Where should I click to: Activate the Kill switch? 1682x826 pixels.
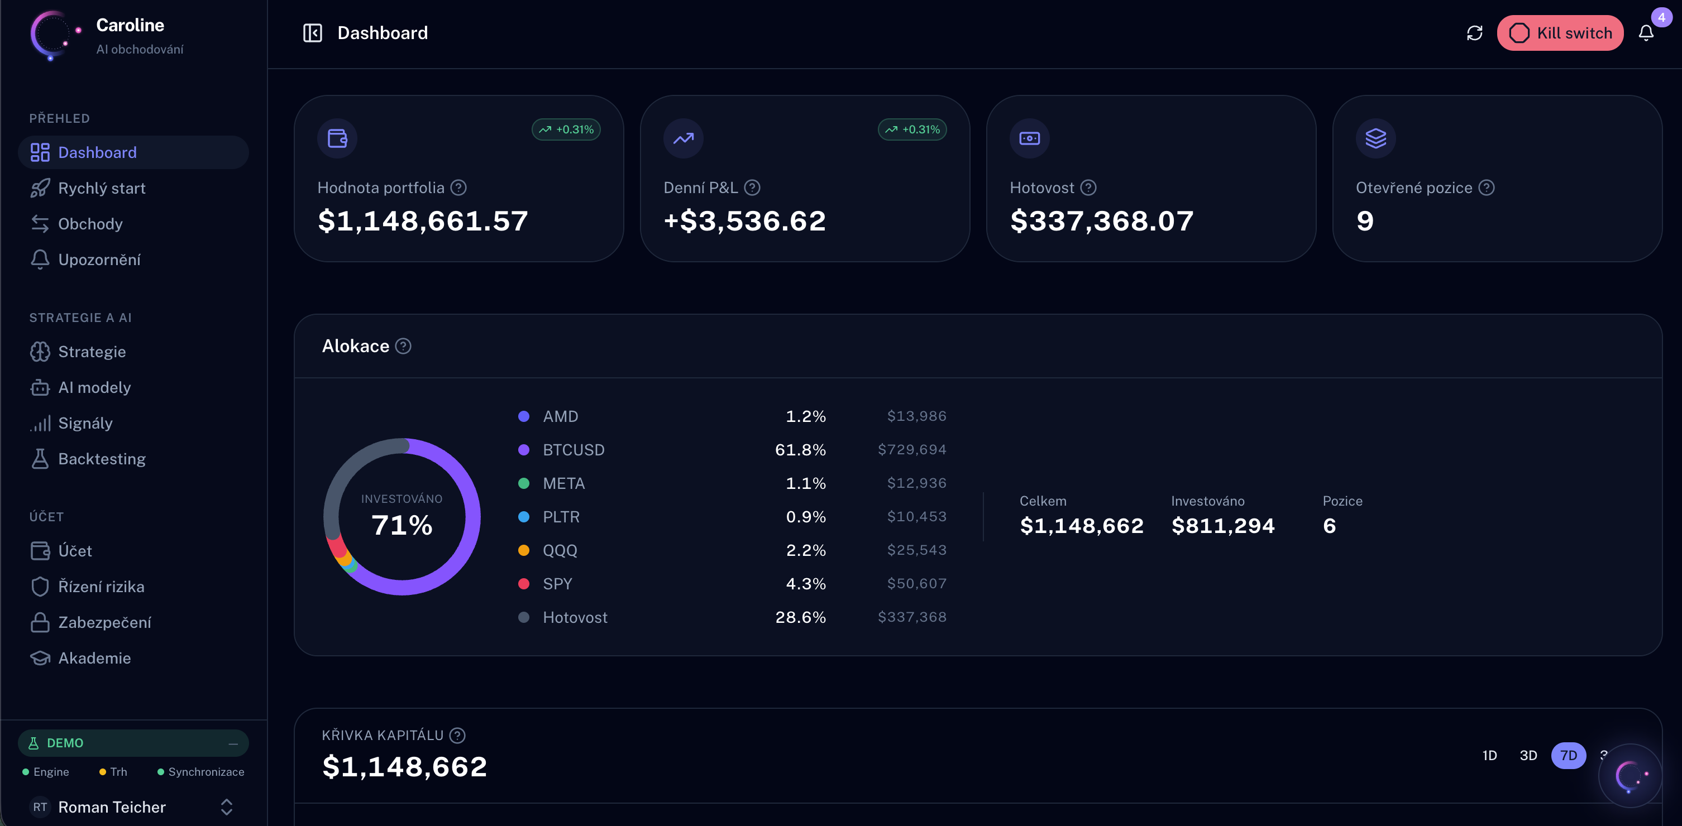coord(1560,33)
